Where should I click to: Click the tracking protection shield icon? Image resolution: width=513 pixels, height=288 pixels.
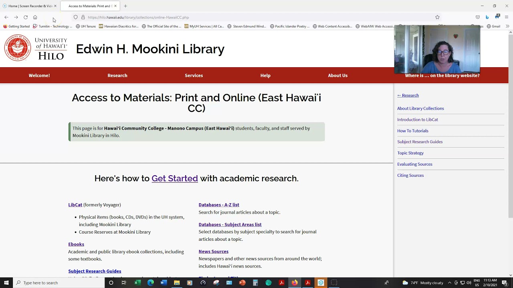click(75, 17)
